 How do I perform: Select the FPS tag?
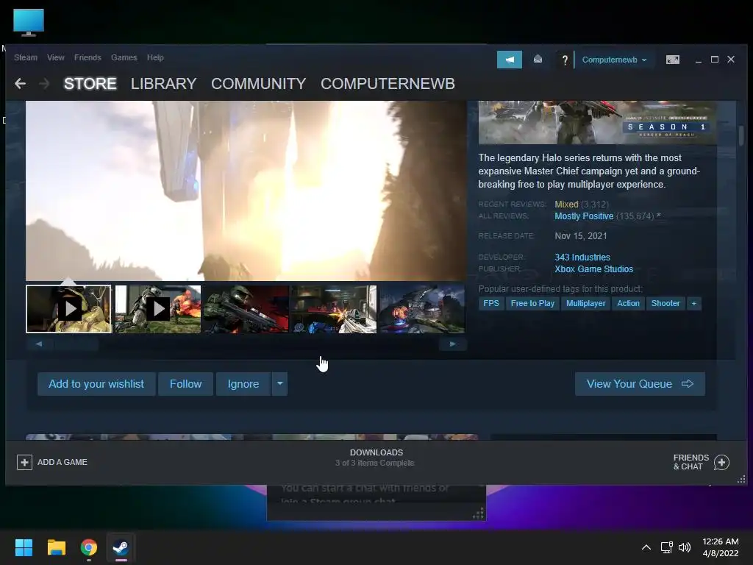tap(490, 303)
